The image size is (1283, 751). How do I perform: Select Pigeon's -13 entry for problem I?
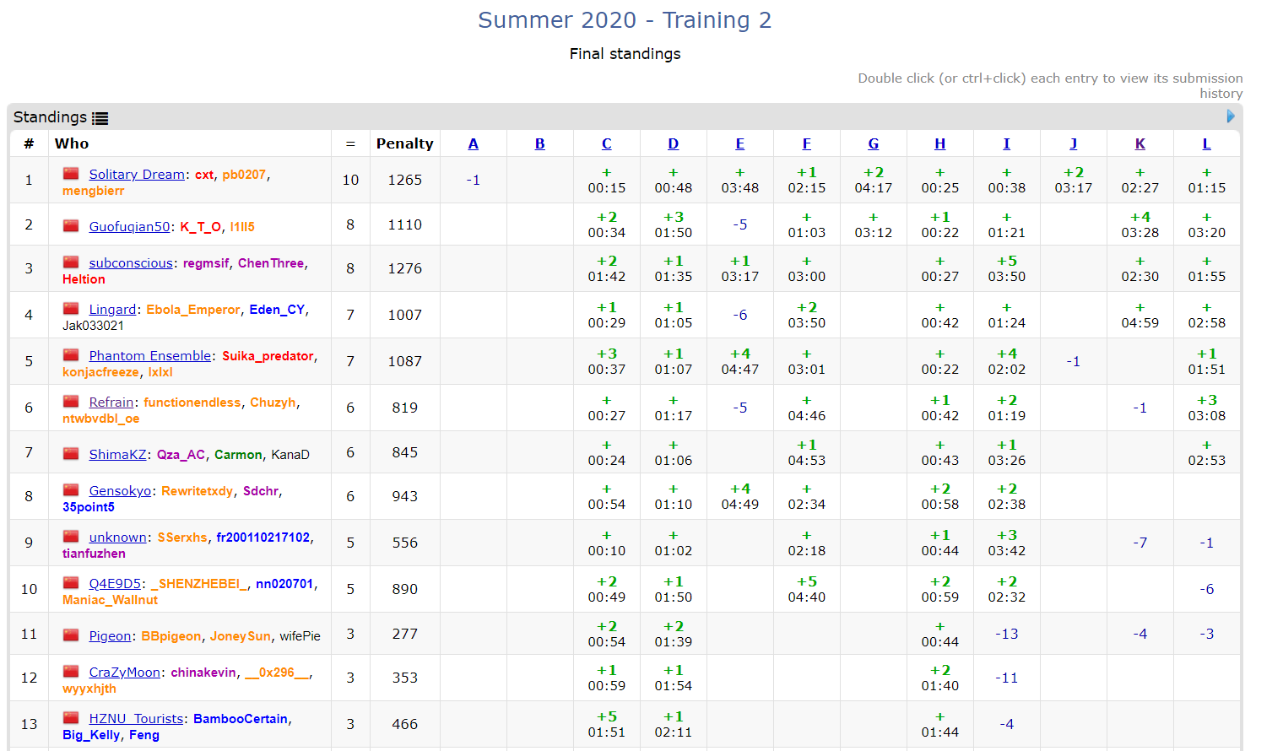click(x=1006, y=634)
